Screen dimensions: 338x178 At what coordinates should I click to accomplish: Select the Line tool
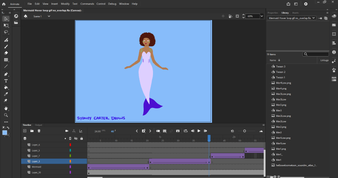(x=6, y=66)
